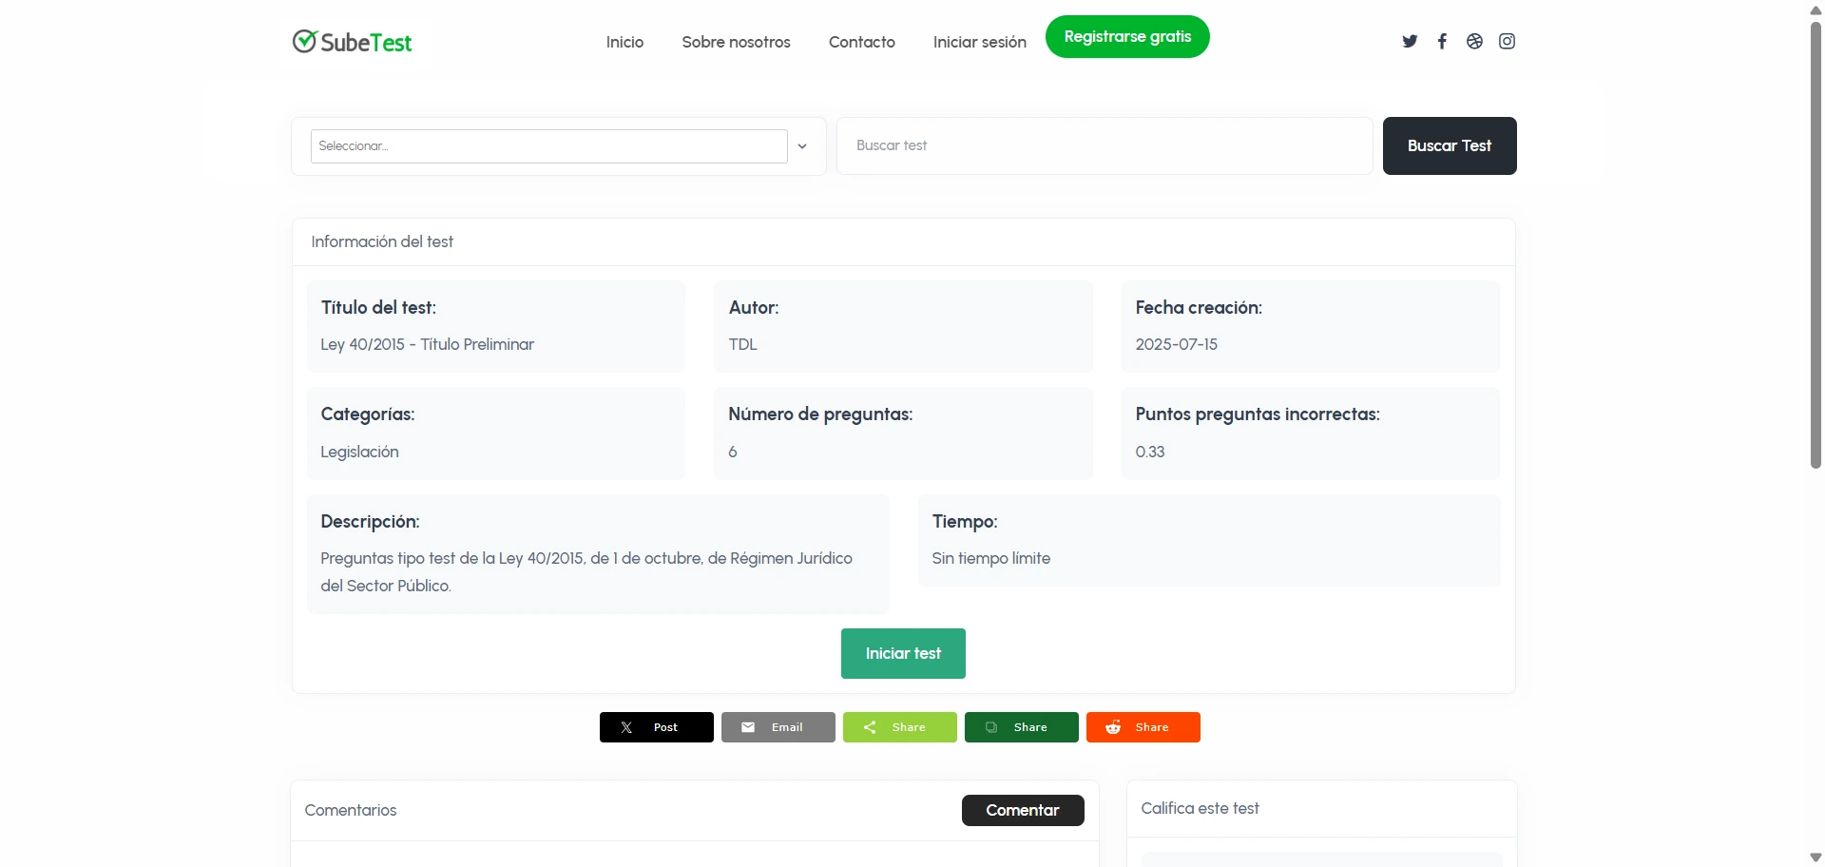The width and height of the screenshot is (1825, 867).
Task: Open the Twitter bird icon in header
Action: point(1410,41)
